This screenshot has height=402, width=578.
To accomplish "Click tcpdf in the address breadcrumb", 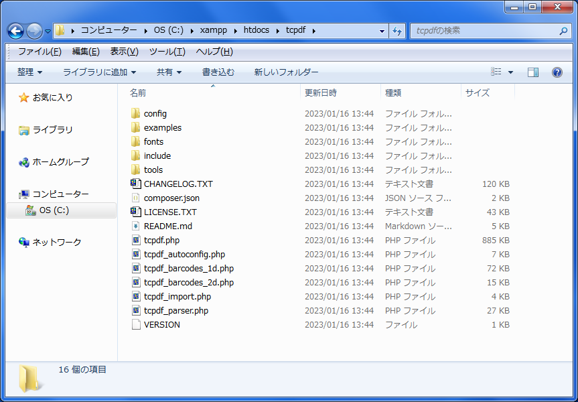I will [295, 31].
